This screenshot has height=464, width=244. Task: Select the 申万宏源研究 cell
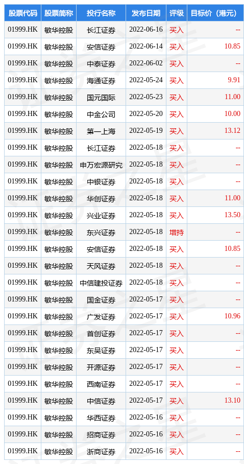[101, 165]
